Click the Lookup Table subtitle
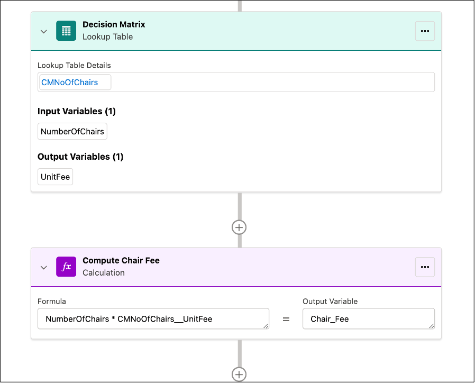Screen dimensions: 475x383 [107, 37]
